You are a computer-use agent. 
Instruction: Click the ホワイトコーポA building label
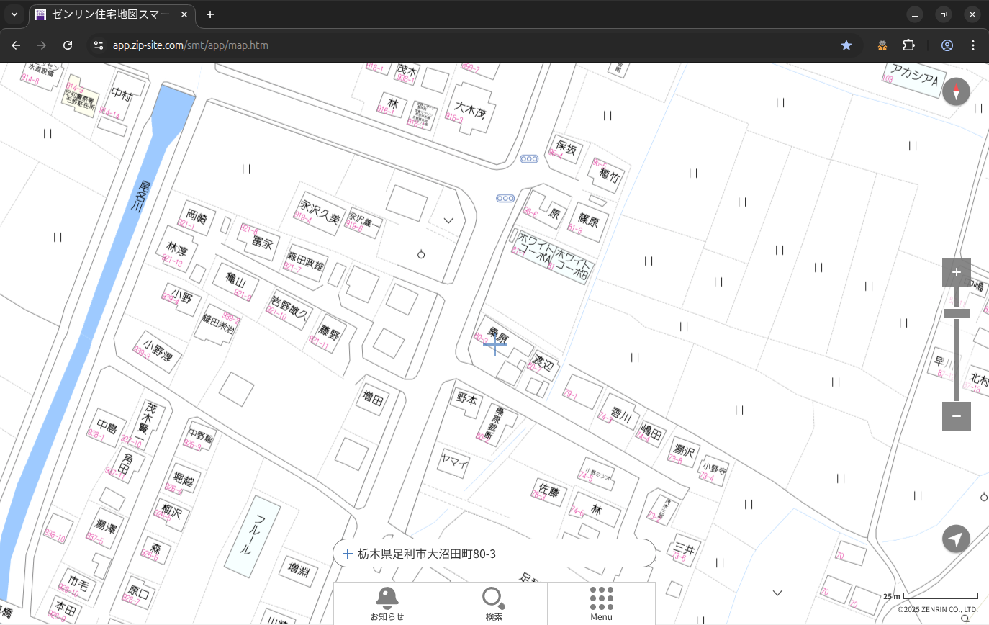(x=533, y=248)
